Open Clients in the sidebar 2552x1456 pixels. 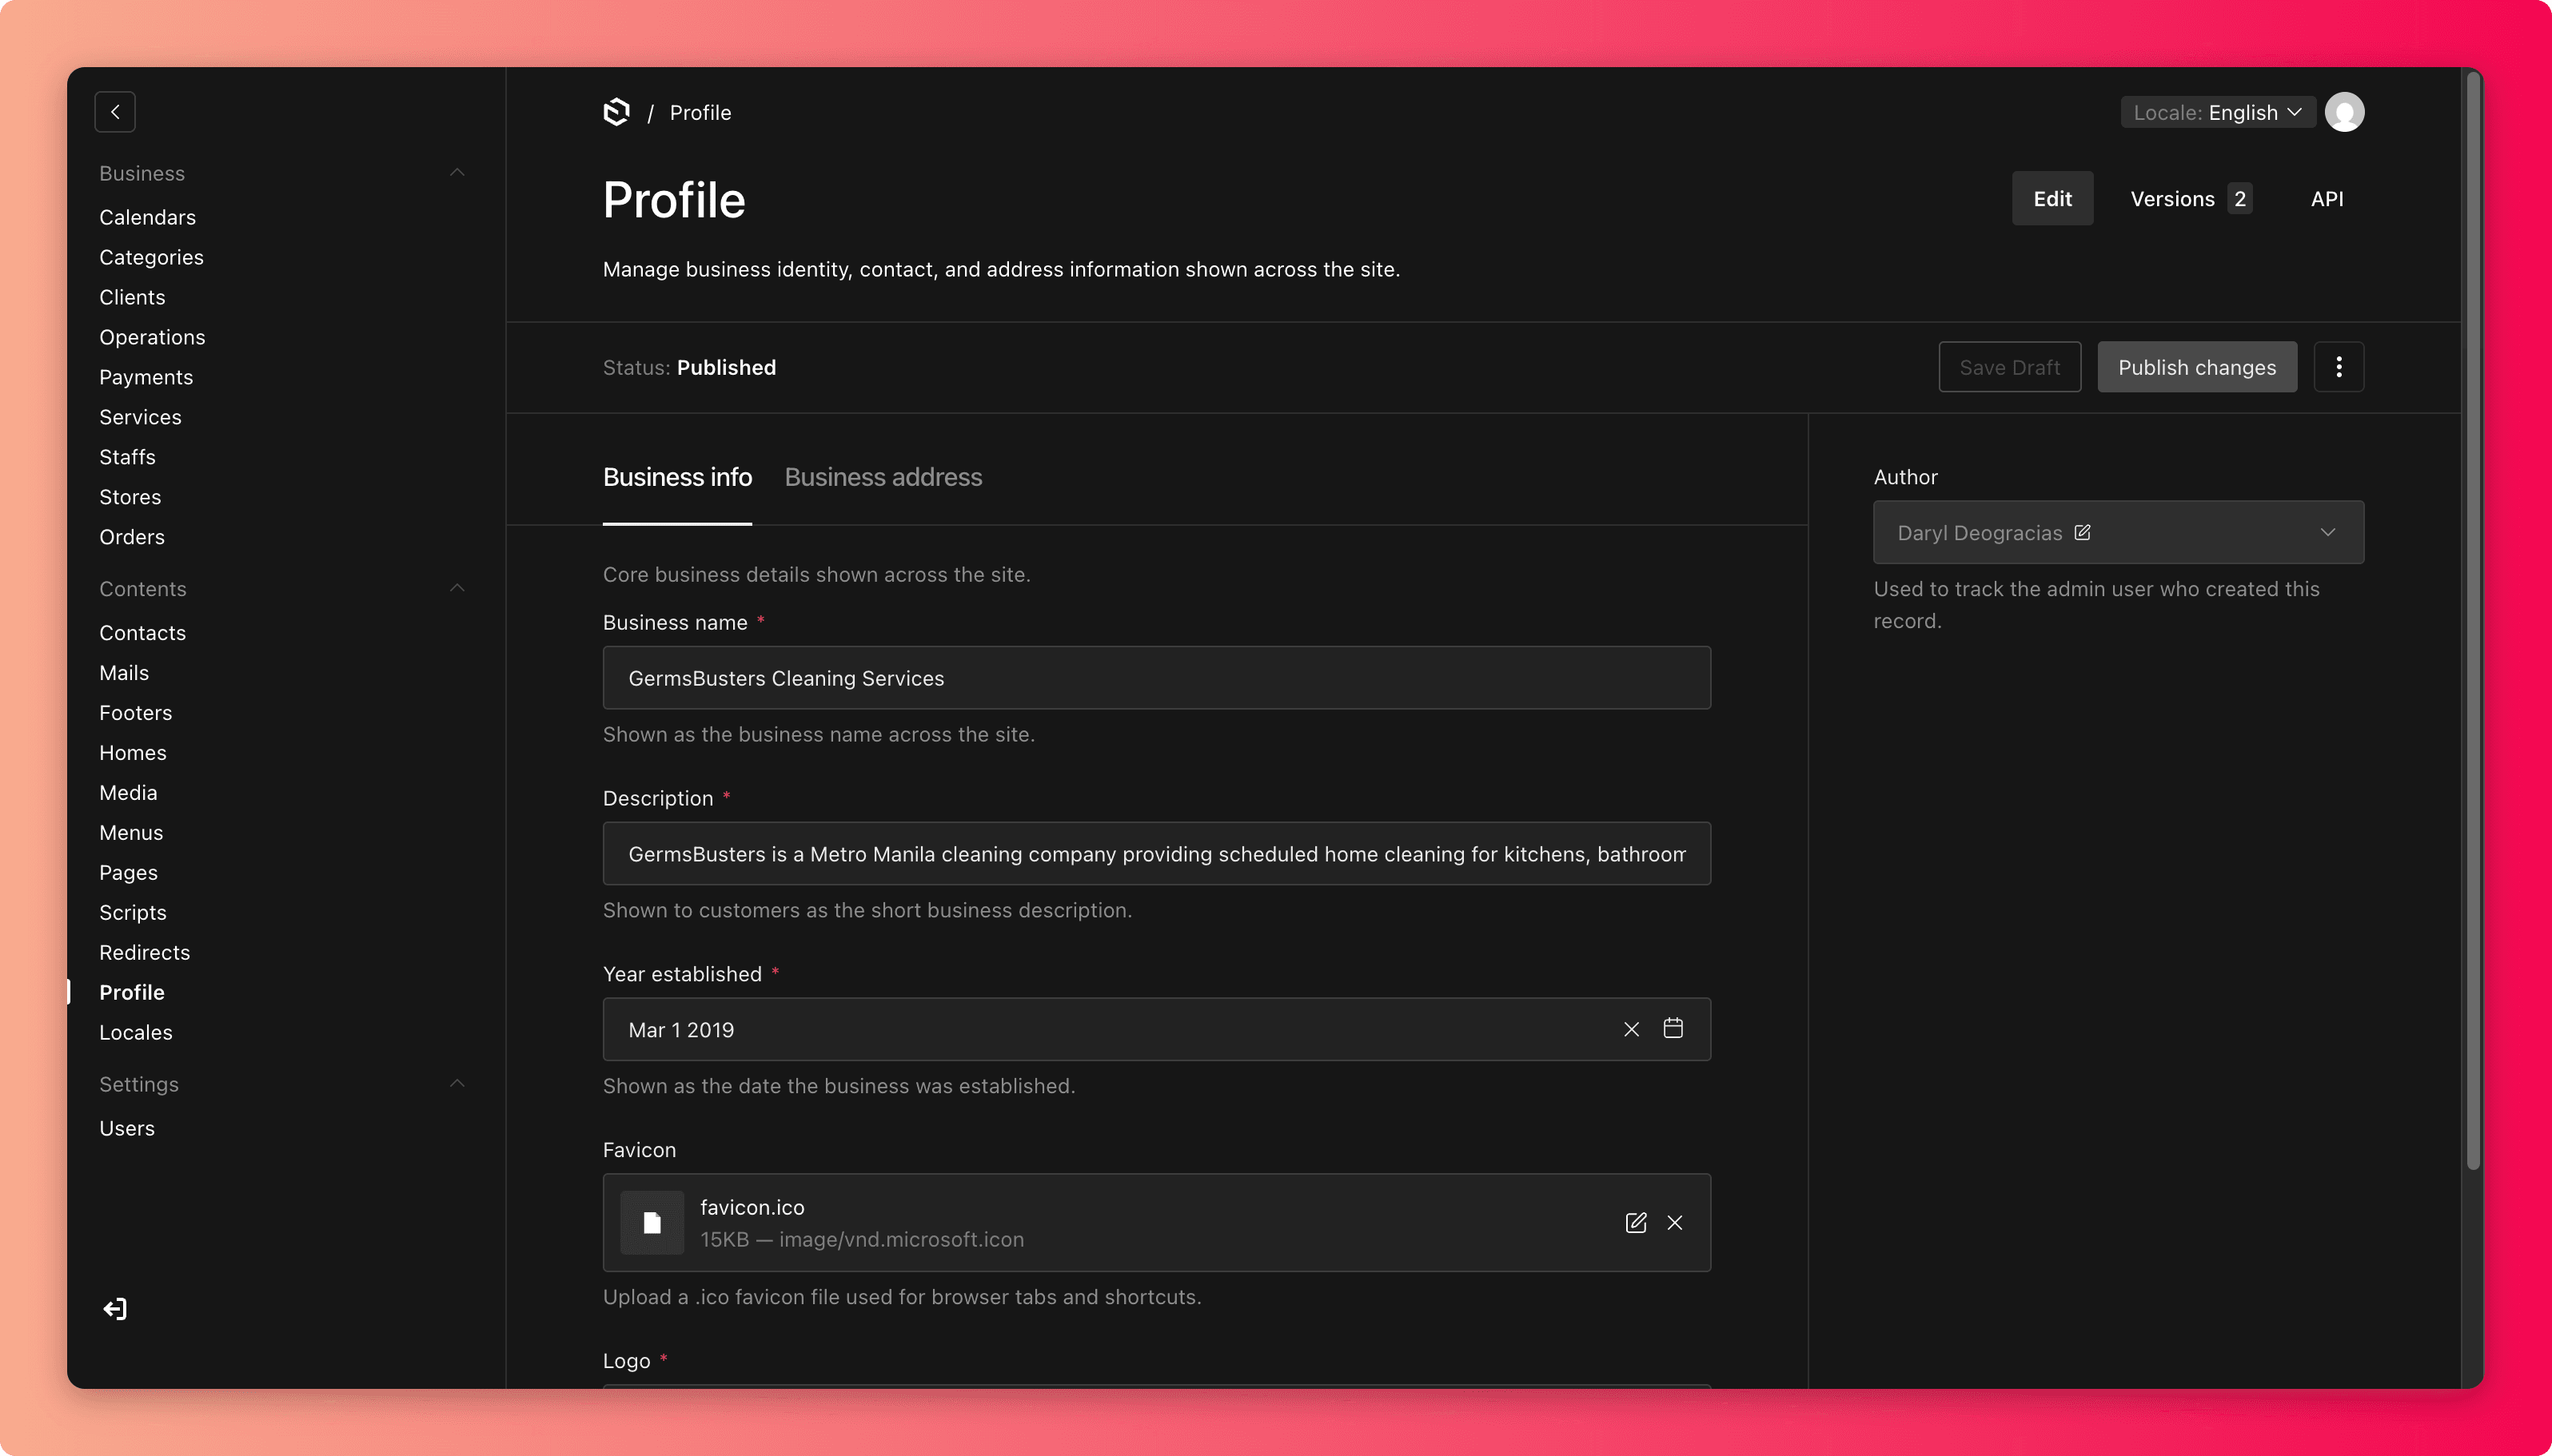coord(132,297)
